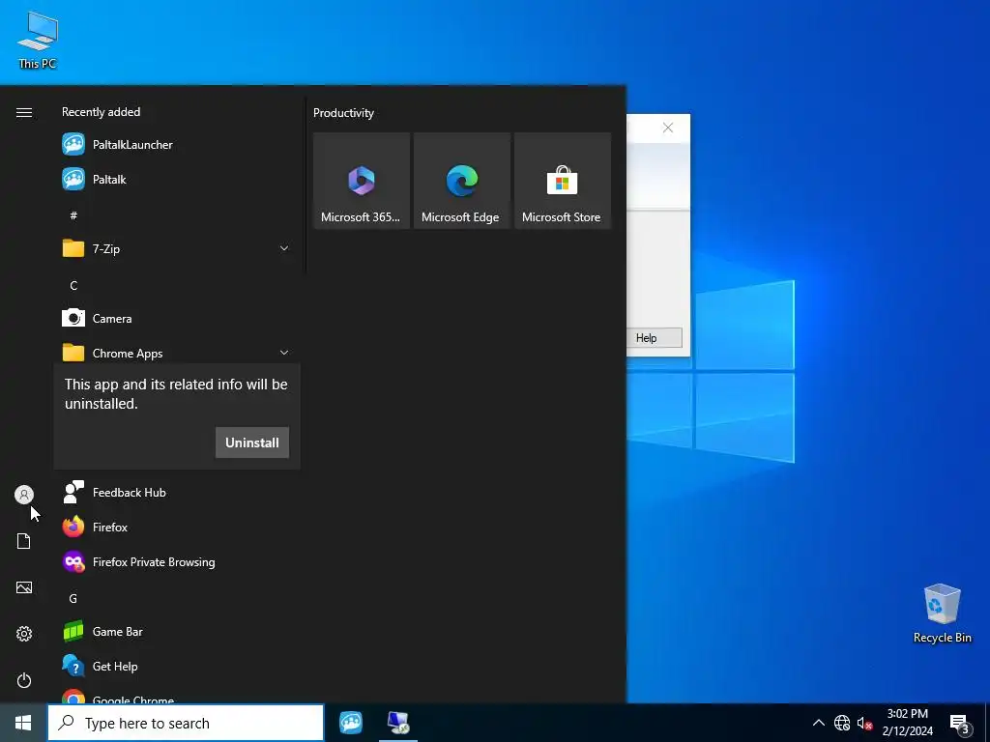
Task: Open Pictures from Start sidebar
Action: point(24,587)
